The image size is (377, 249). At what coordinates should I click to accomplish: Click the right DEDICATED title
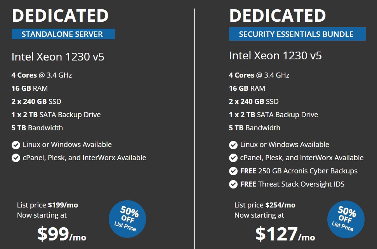(278, 15)
